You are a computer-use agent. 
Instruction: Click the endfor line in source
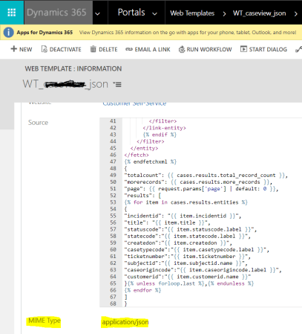coord(142,290)
